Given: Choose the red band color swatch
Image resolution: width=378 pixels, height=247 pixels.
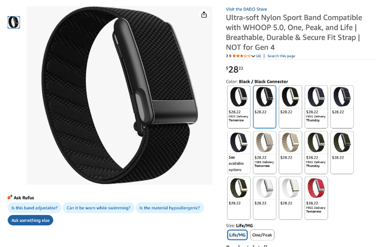Looking at the screenshot, I should (316, 198).
